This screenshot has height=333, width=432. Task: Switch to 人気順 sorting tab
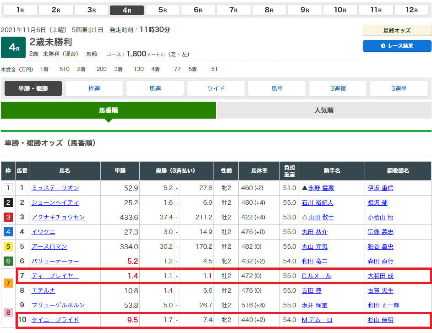click(323, 110)
